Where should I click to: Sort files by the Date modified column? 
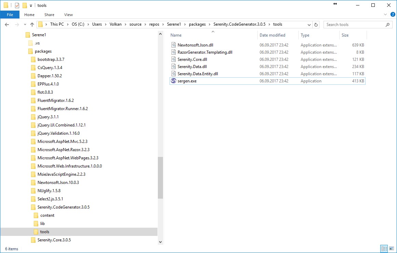click(272, 35)
